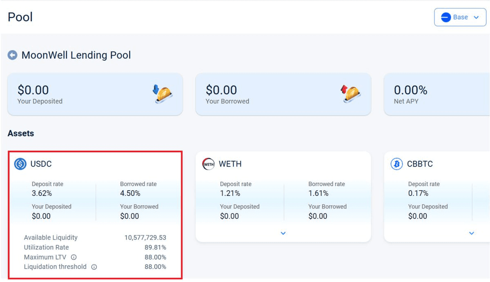This screenshot has height=282, width=490.
Task: Click USDC Your Borrowed $0.00 value
Action: point(129,216)
